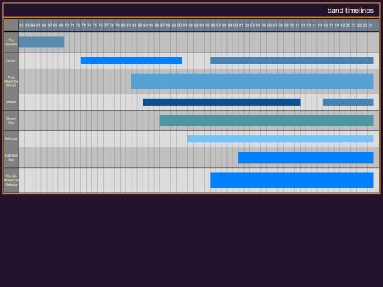The image size is (383, 287).
Task: Click the year 20 column header
Action: tap(348, 26)
